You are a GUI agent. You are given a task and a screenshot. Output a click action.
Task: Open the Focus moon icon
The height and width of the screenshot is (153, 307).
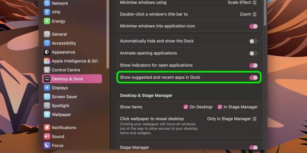[47, 145]
